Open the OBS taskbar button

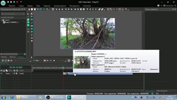pos(55,97)
